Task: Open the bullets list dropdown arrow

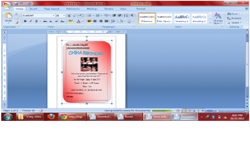Action: 93,16
